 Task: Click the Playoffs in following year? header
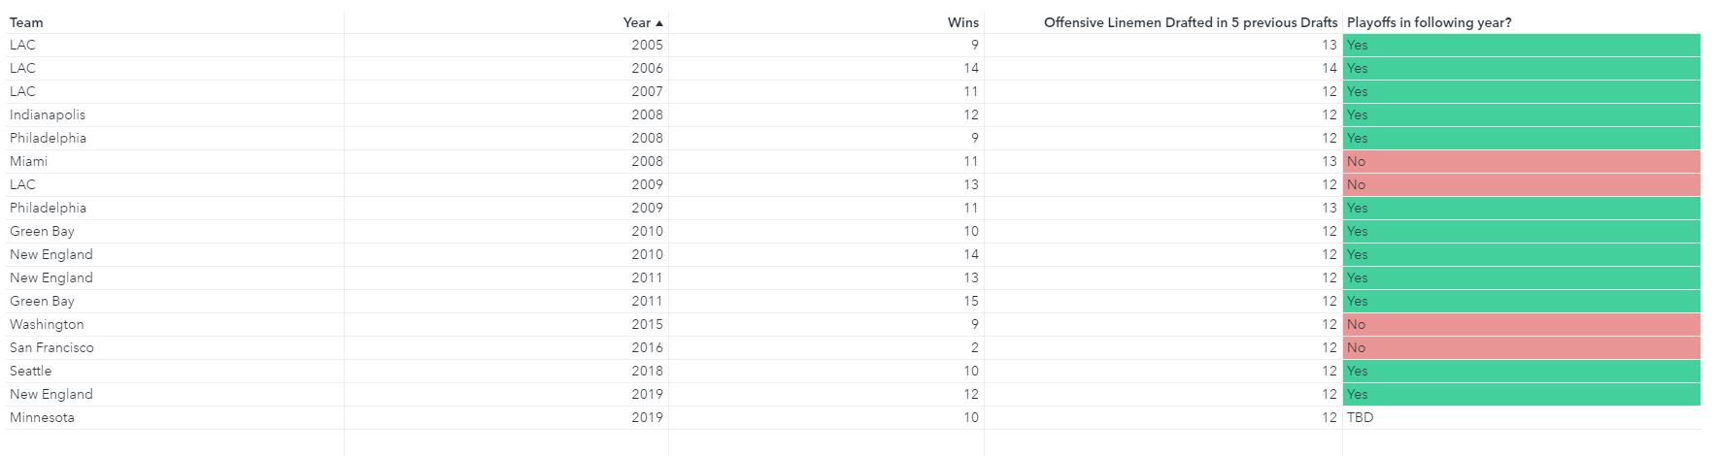tap(1429, 22)
